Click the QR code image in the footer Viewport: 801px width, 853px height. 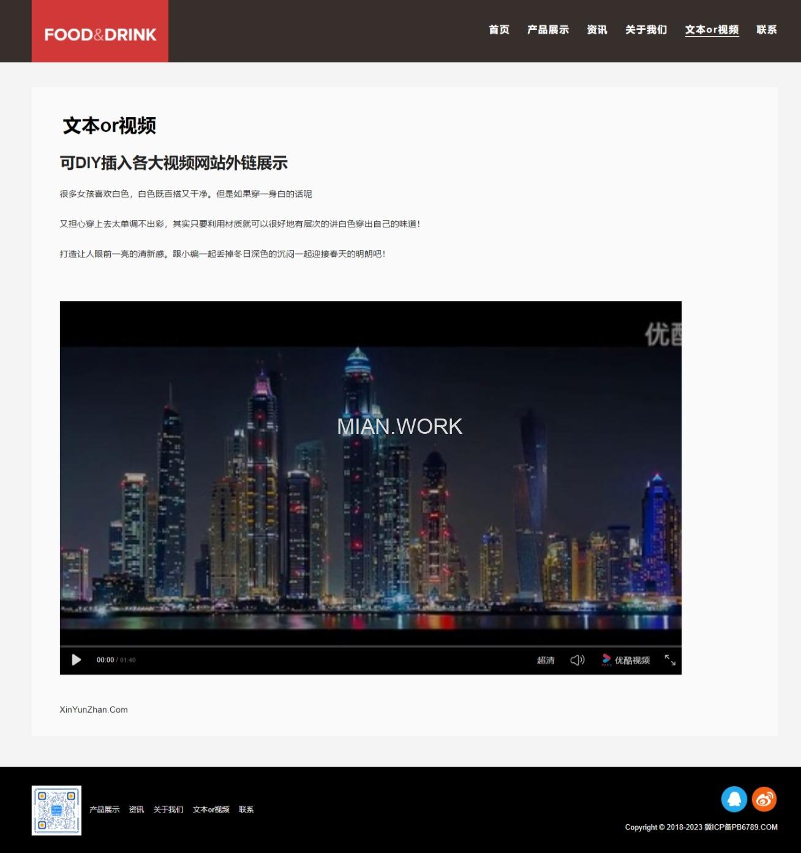pyautogui.click(x=56, y=810)
